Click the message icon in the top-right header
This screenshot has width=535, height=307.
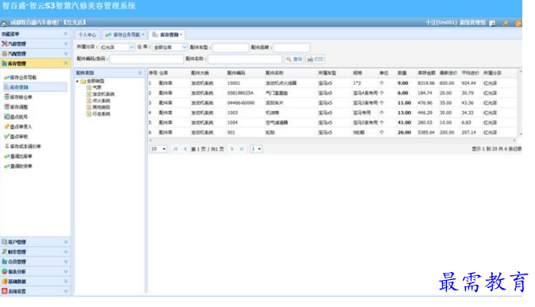(492, 23)
